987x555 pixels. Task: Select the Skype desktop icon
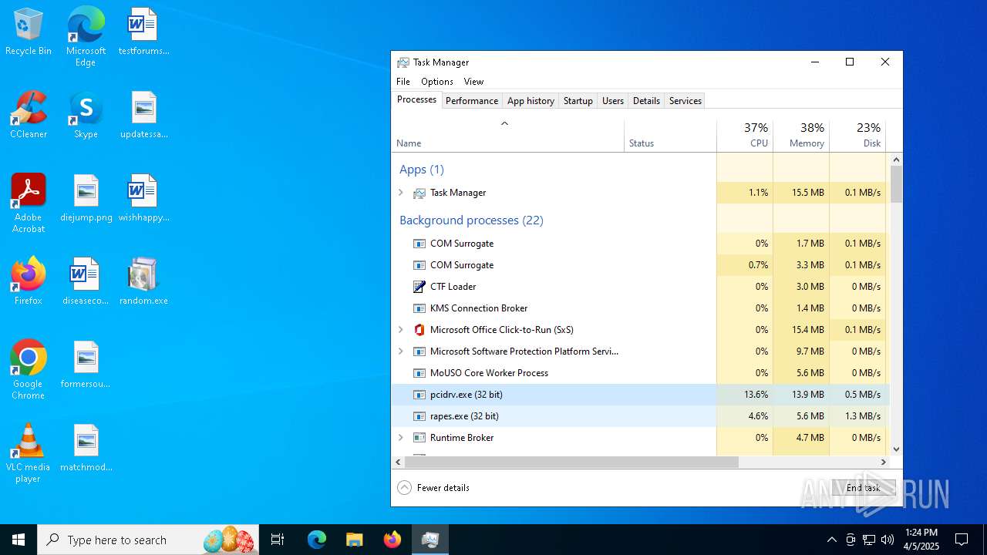coord(86,114)
